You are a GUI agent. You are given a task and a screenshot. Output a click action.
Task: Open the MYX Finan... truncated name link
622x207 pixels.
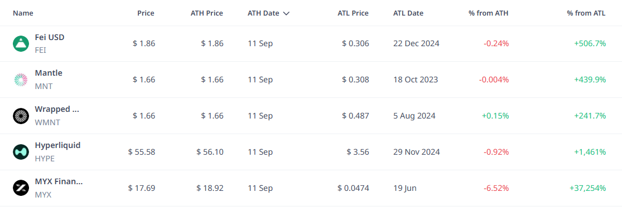tap(59, 181)
